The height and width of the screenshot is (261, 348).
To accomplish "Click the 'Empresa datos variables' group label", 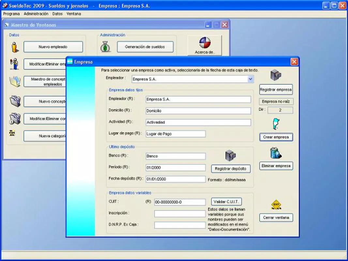I will (130, 193).
